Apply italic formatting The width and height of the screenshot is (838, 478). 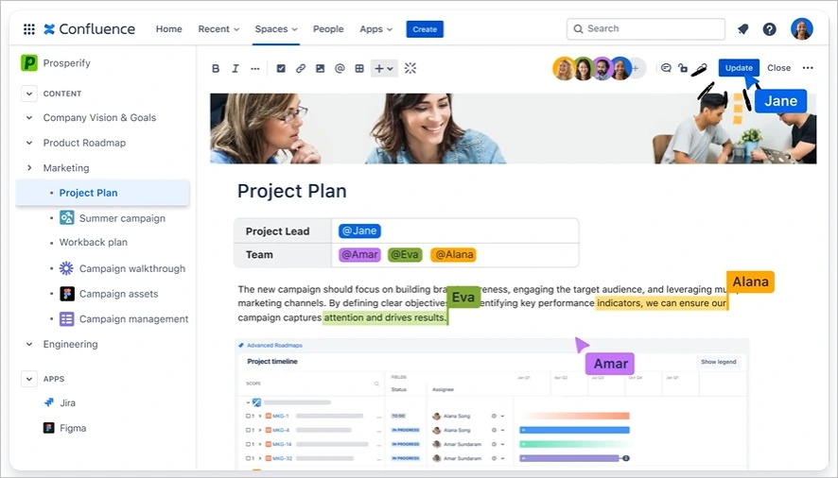pos(236,68)
